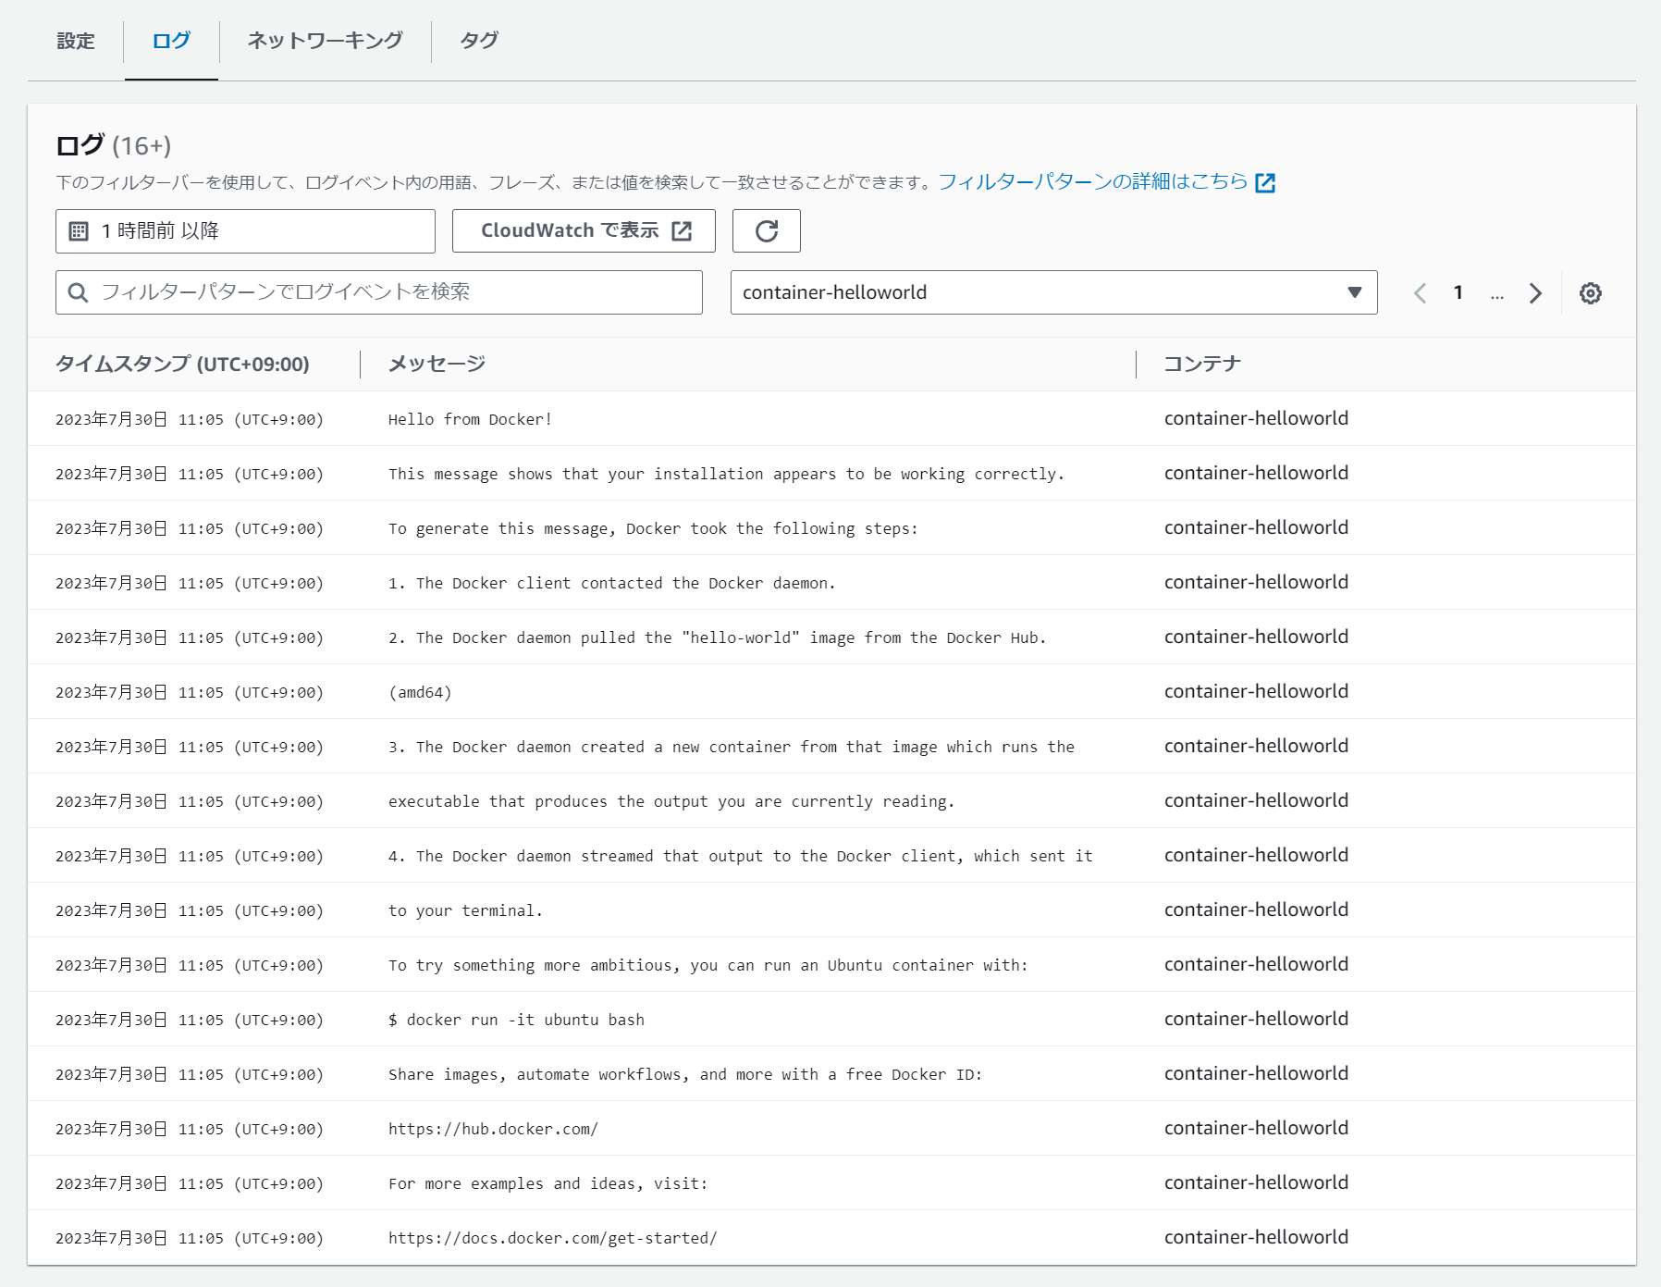Click the external link icon beside filter pattern link
The width and height of the screenshot is (1661, 1287).
pyautogui.click(x=1265, y=182)
